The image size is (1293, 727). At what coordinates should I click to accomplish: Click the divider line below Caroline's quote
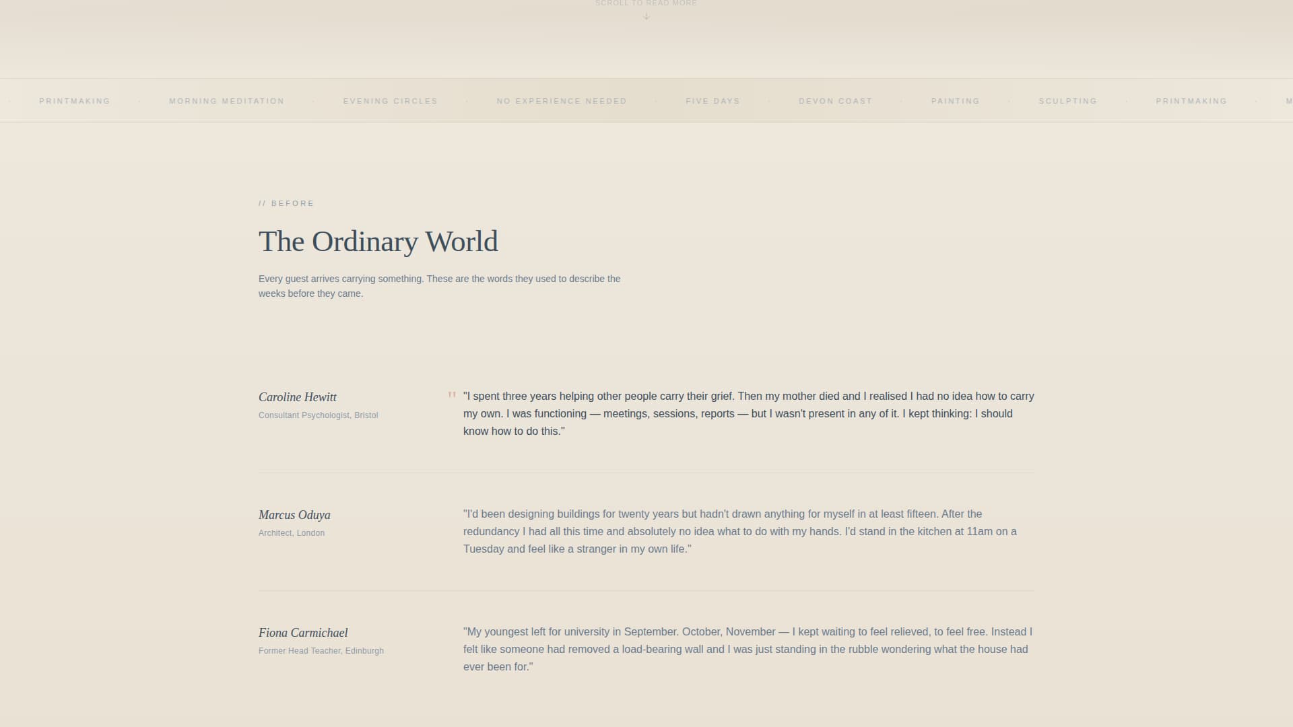(x=646, y=472)
